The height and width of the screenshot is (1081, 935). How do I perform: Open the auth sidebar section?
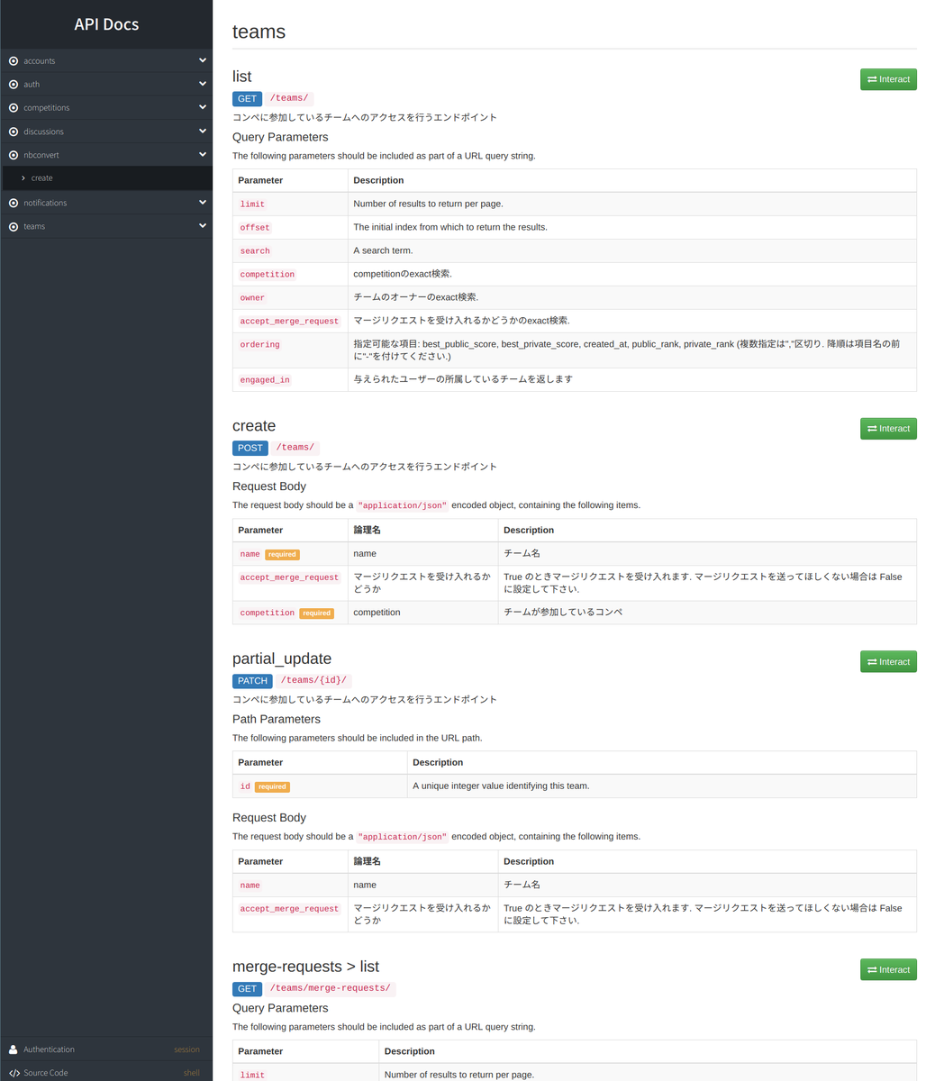106,84
